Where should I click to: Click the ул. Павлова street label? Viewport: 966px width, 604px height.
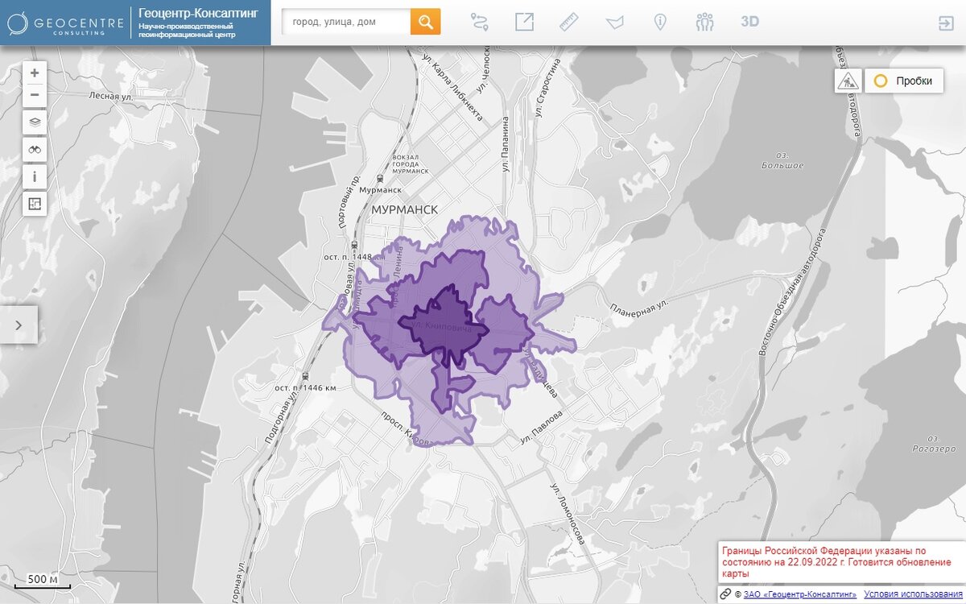541,428
